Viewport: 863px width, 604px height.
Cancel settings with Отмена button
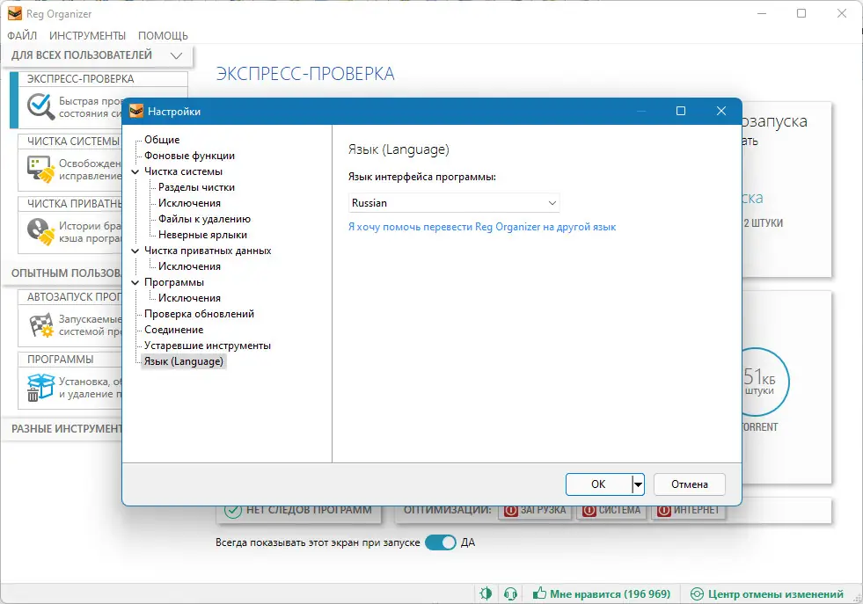click(690, 484)
